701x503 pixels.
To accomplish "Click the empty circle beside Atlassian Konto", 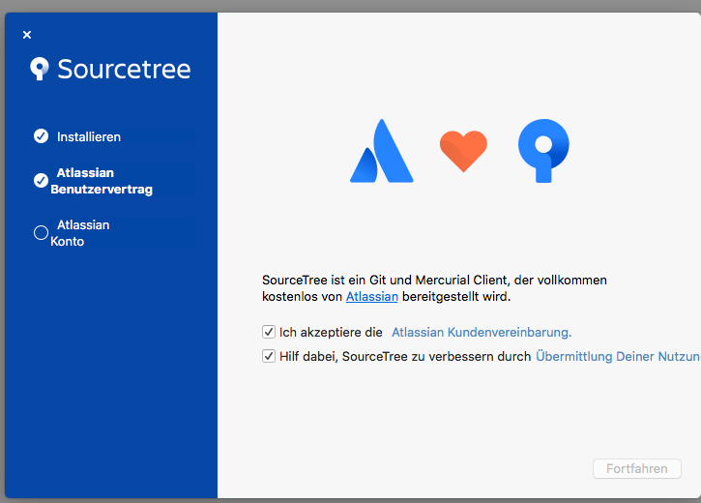I will (42, 232).
